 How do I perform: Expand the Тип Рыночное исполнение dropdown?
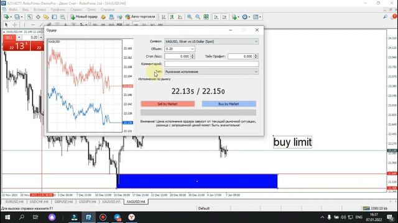click(x=256, y=72)
